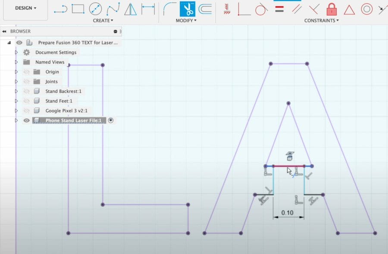Viewport: 388px width, 254px height.
Task: Select the Fillet tool in Modify
Action: tap(170, 9)
